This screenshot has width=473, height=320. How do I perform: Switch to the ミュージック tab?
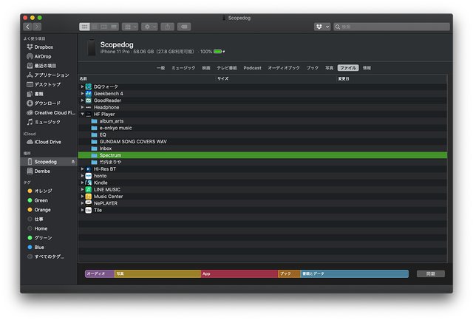(183, 67)
